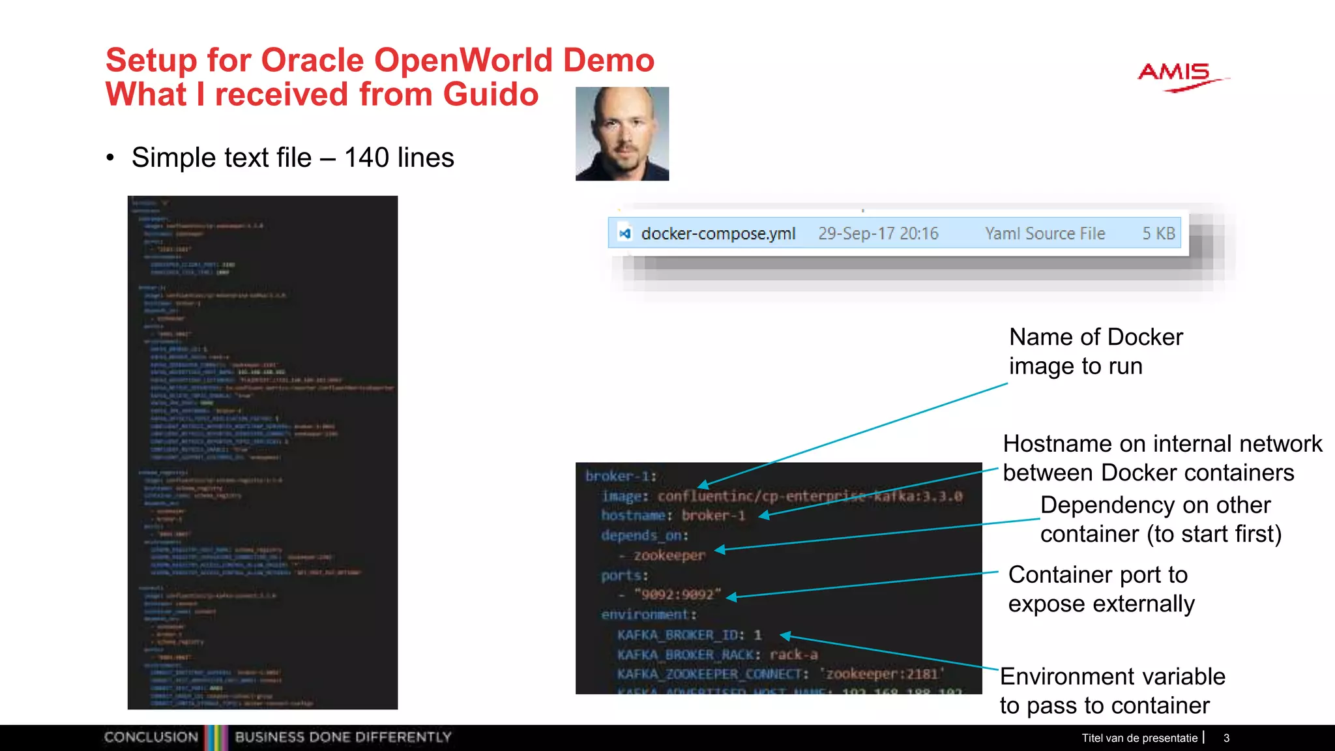
Task: Click the annotation 'Container port to expose externally'
Action: [1101, 589]
